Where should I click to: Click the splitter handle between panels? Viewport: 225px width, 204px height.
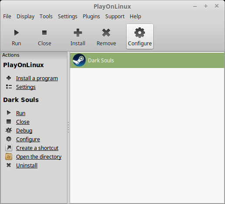click(x=68, y=127)
